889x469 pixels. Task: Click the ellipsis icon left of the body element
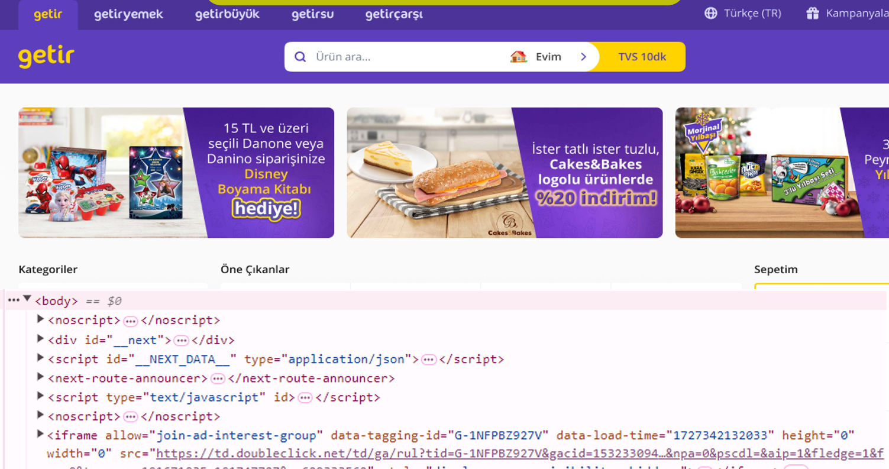tap(14, 299)
